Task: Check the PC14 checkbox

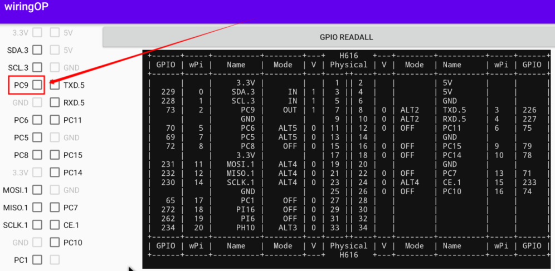Action: tap(55, 173)
